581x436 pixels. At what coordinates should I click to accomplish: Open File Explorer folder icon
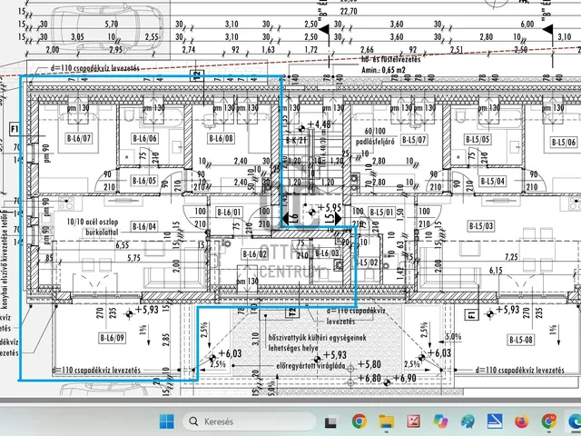386,421
